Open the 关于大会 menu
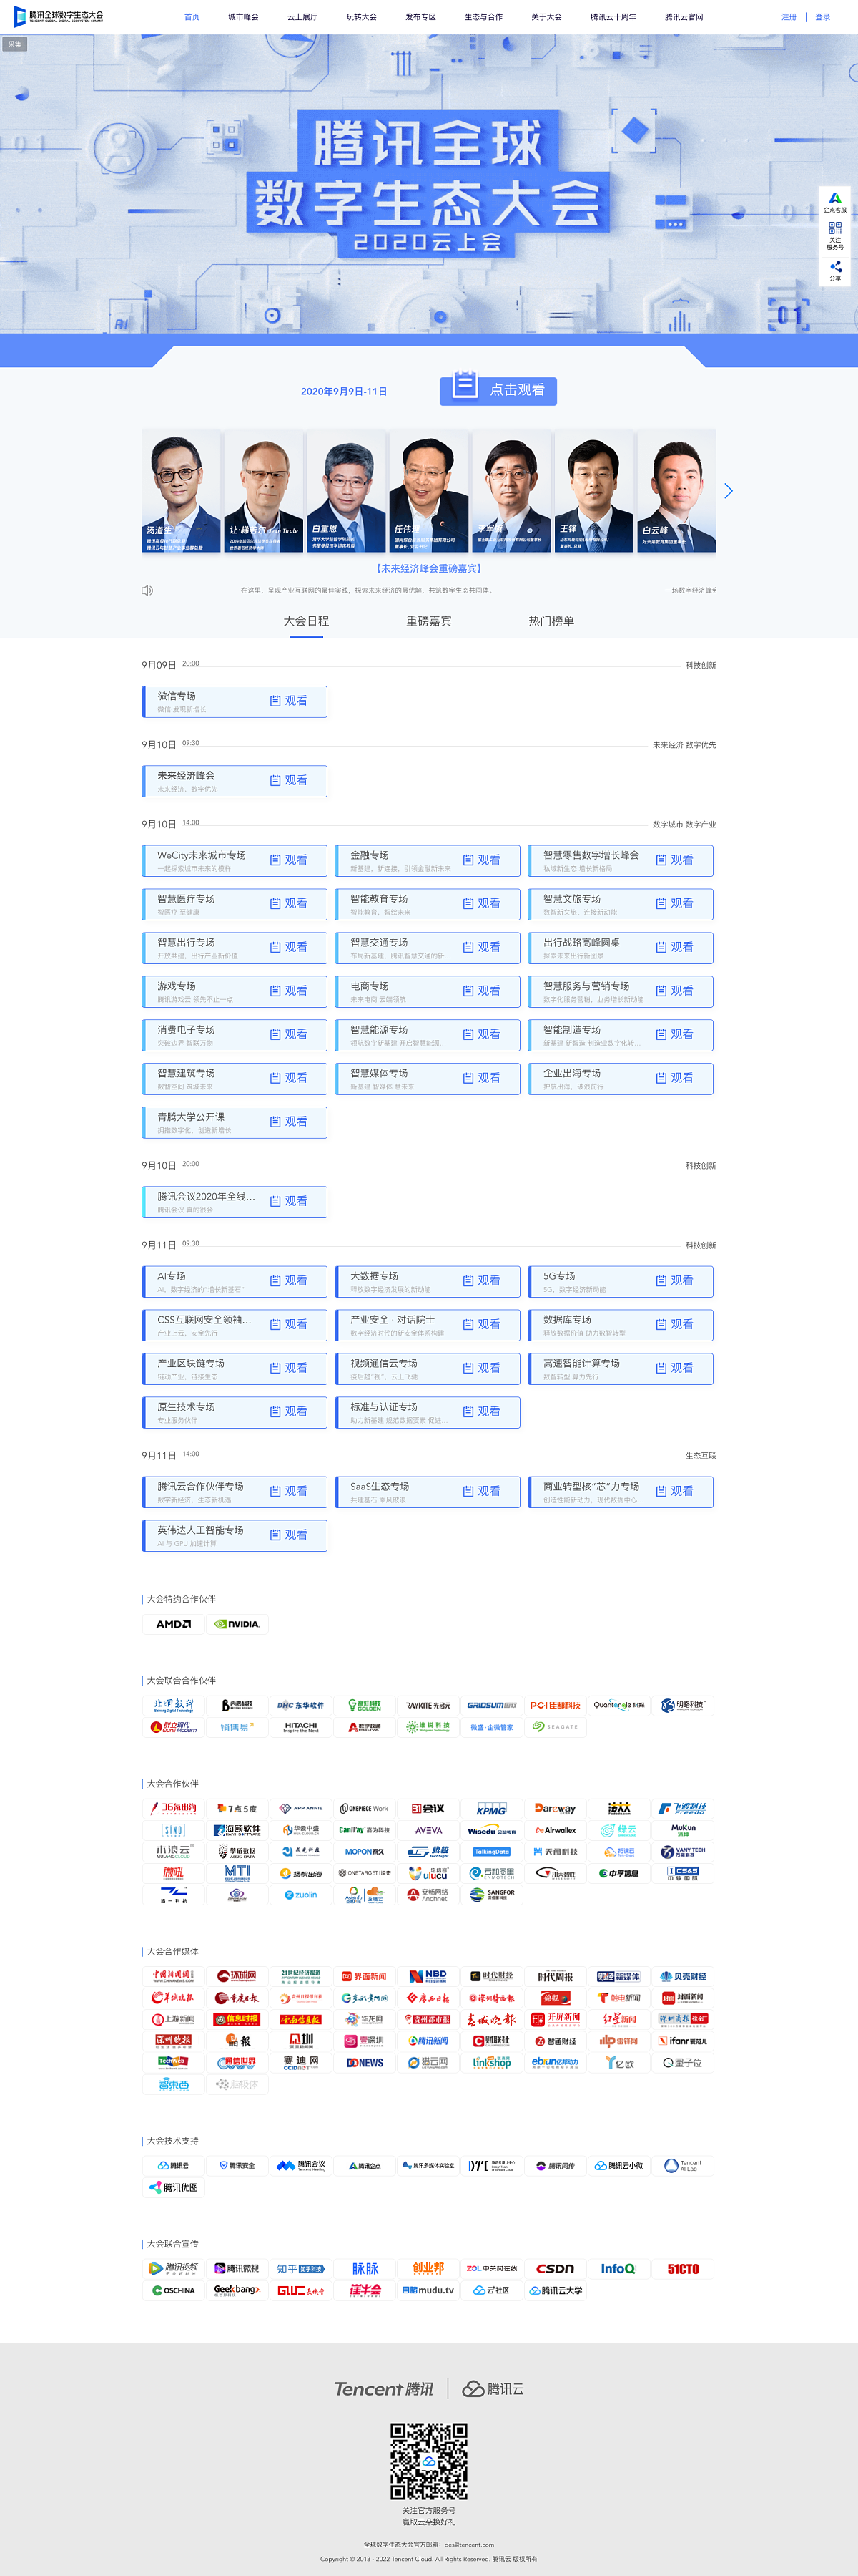Viewport: 858px width, 2576px height. (546, 17)
